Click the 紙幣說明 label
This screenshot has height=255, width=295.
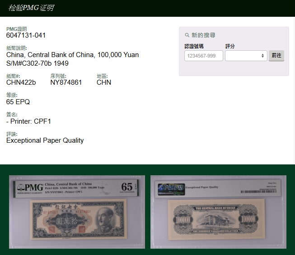17,48
